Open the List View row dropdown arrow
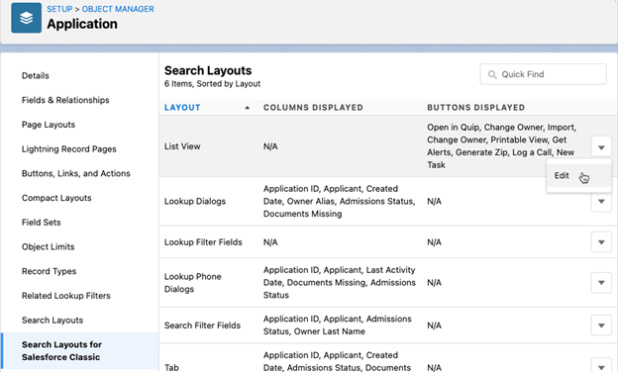 click(601, 147)
